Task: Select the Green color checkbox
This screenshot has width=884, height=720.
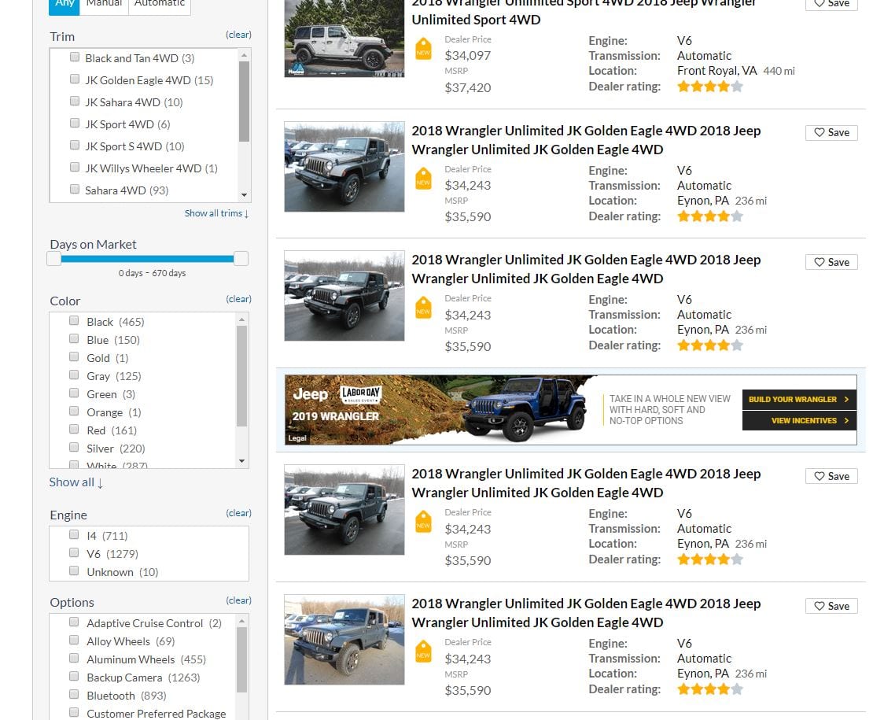Action: click(74, 393)
